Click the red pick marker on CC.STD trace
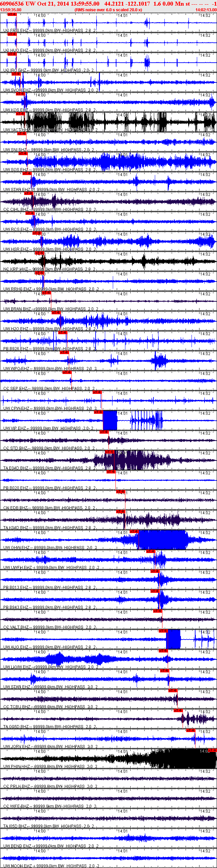The height and width of the screenshot is (868, 217). click(x=104, y=432)
